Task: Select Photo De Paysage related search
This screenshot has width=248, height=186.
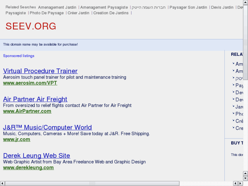Action: click(47, 13)
